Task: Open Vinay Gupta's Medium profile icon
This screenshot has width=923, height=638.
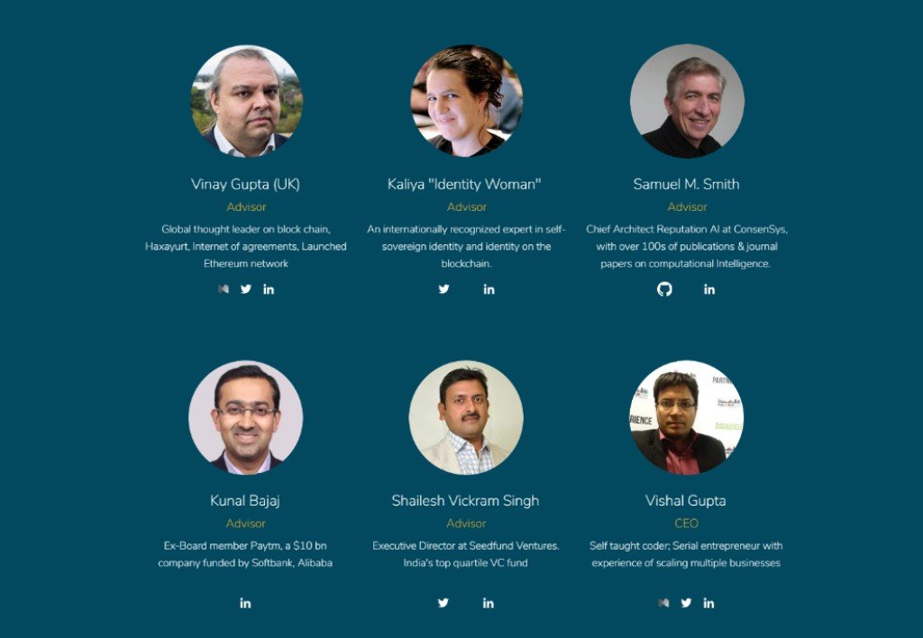Action: click(224, 289)
